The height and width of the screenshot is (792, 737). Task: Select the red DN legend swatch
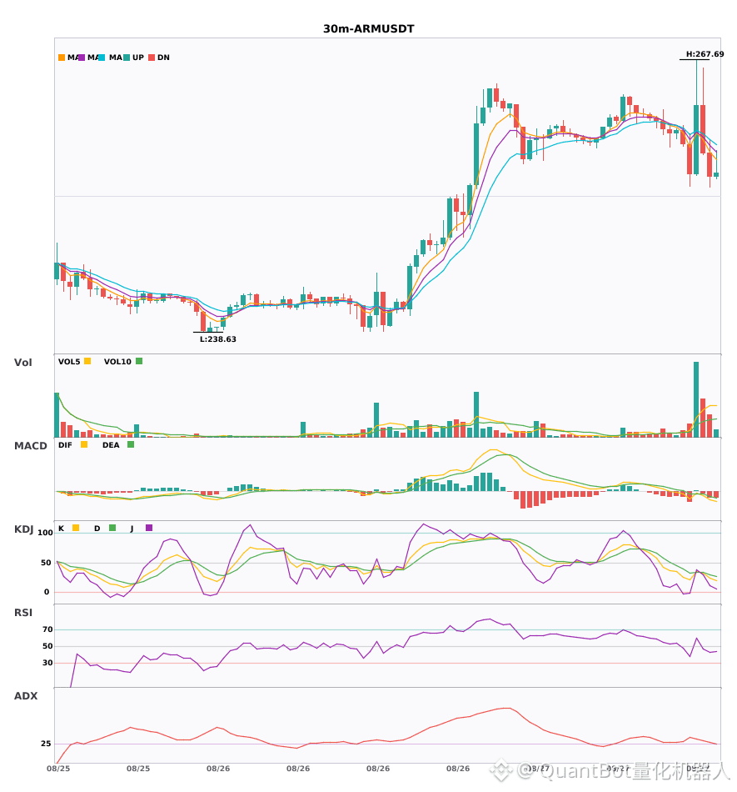[152, 58]
